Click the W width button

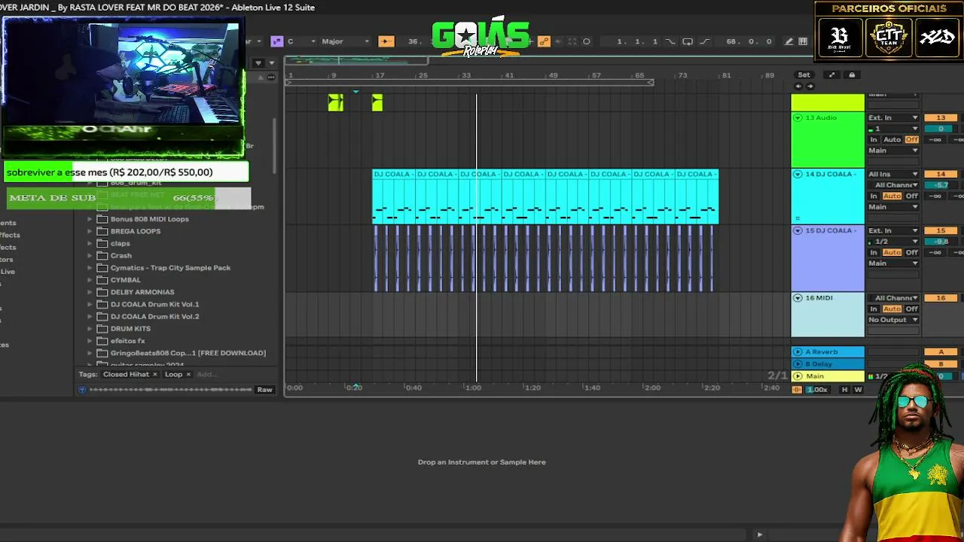[x=858, y=389]
